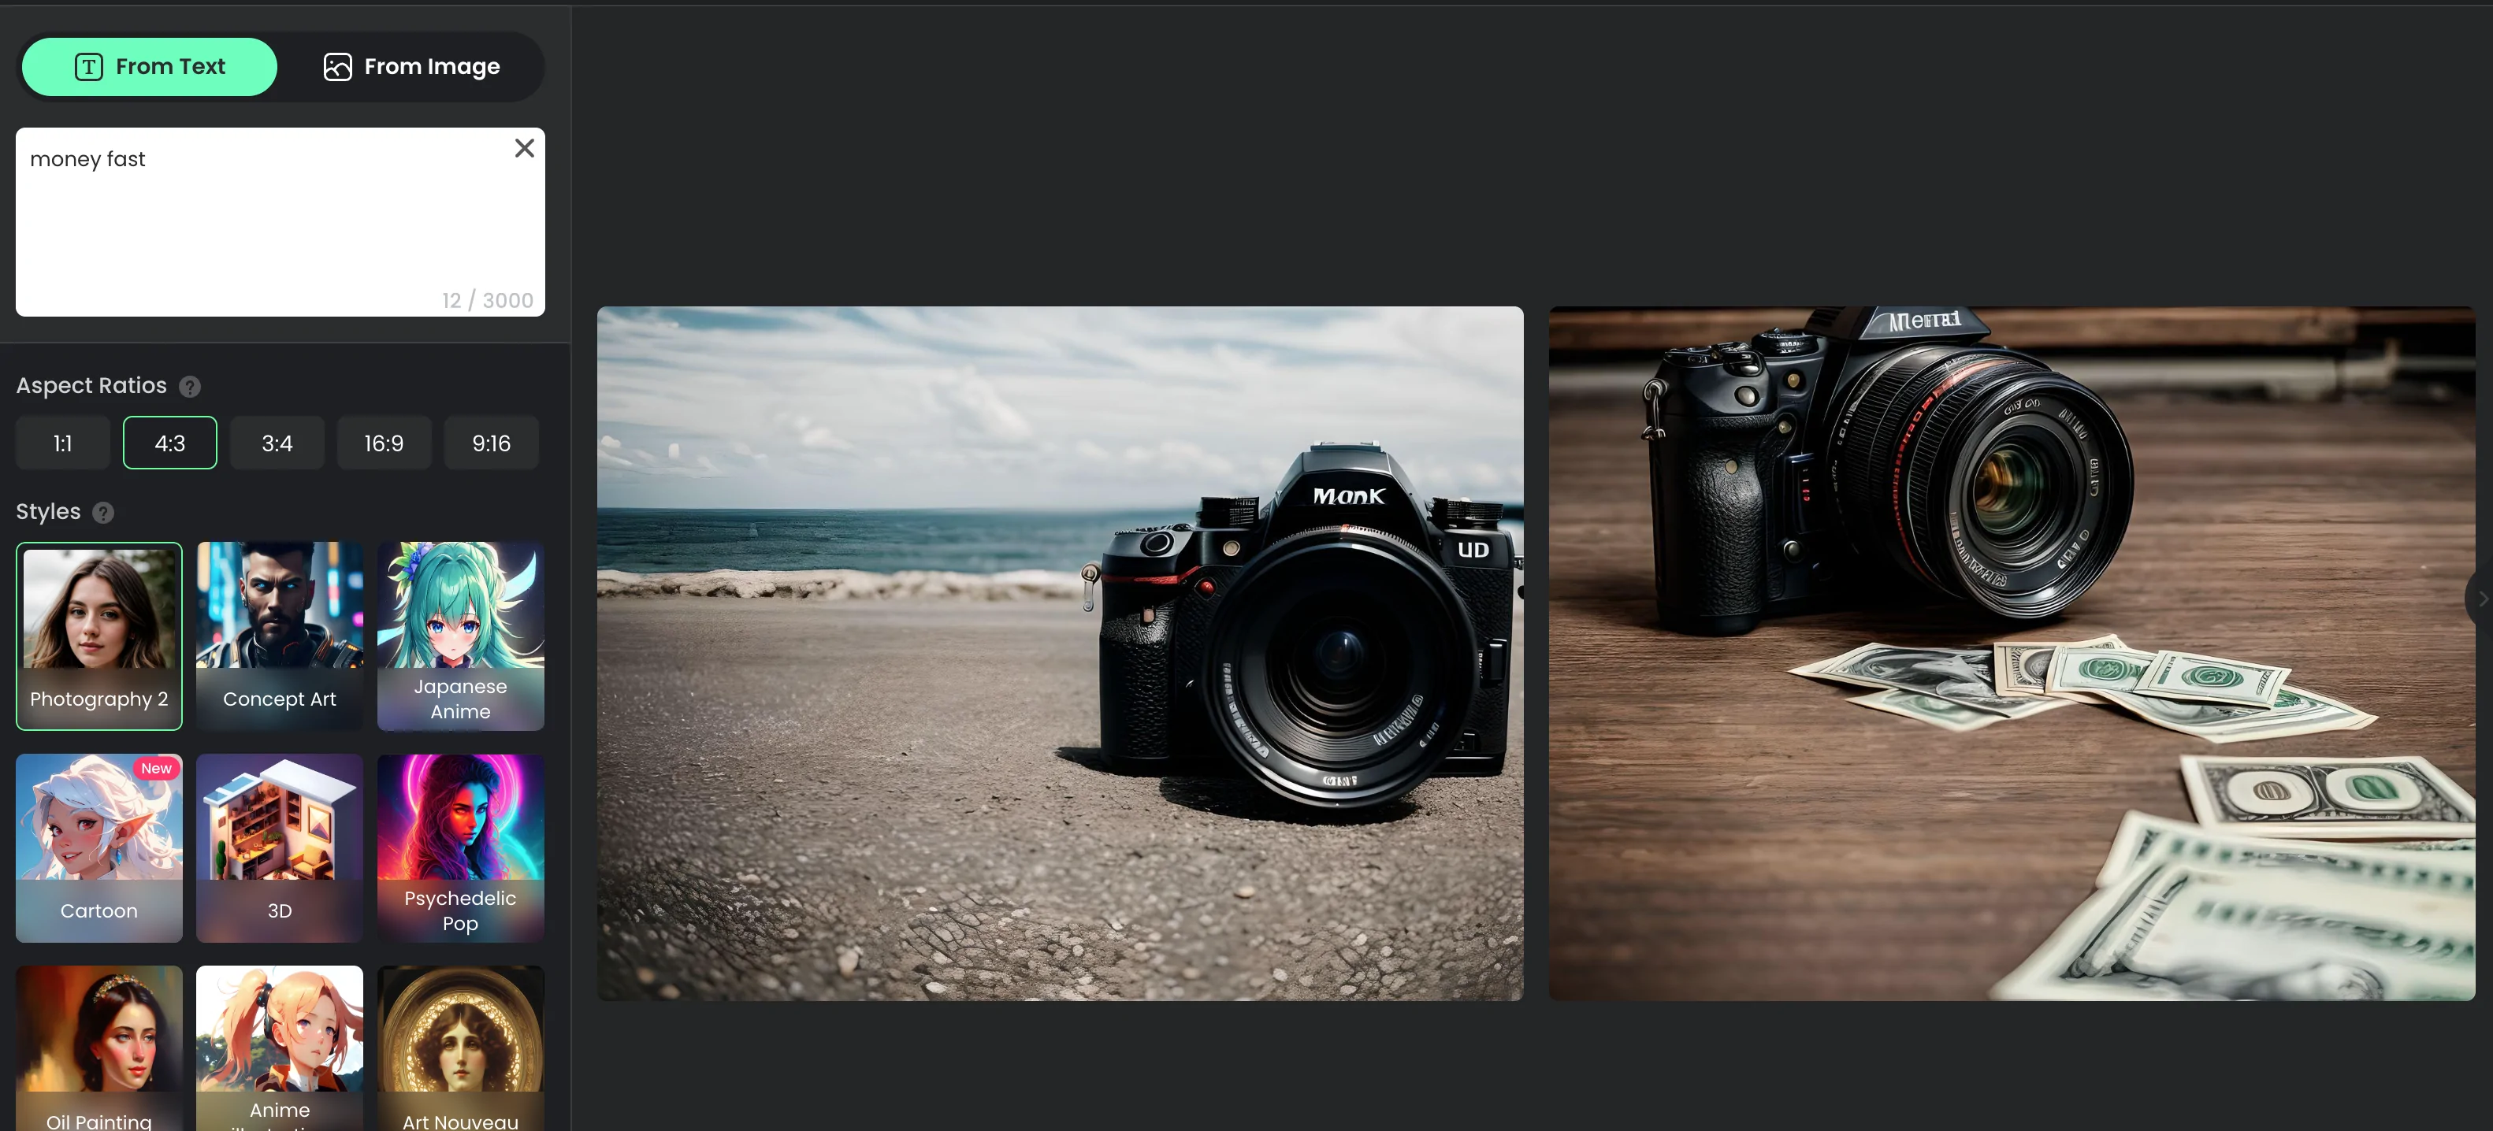
Task: Toggle the 1:1 aspect ratio
Action: click(62, 442)
